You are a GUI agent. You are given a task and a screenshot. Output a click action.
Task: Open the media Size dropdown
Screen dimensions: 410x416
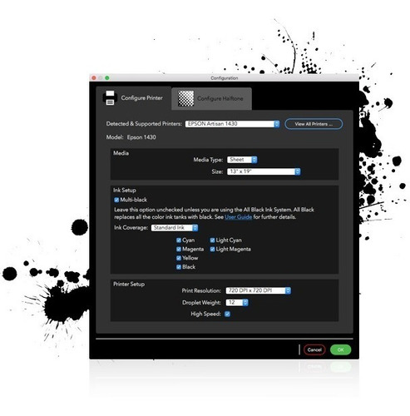click(x=264, y=171)
